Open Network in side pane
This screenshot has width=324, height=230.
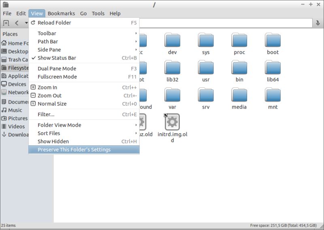[15, 92]
